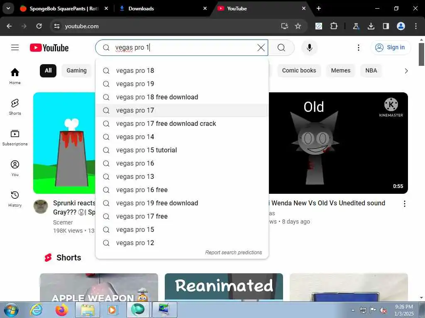Screen dimensions: 425x318
Task: Install app icon in address bar
Action: pyautogui.click(x=284, y=26)
